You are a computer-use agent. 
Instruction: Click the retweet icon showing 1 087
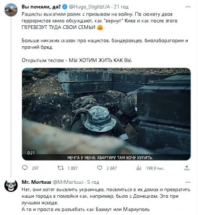pyautogui.click(x=61, y=168)
